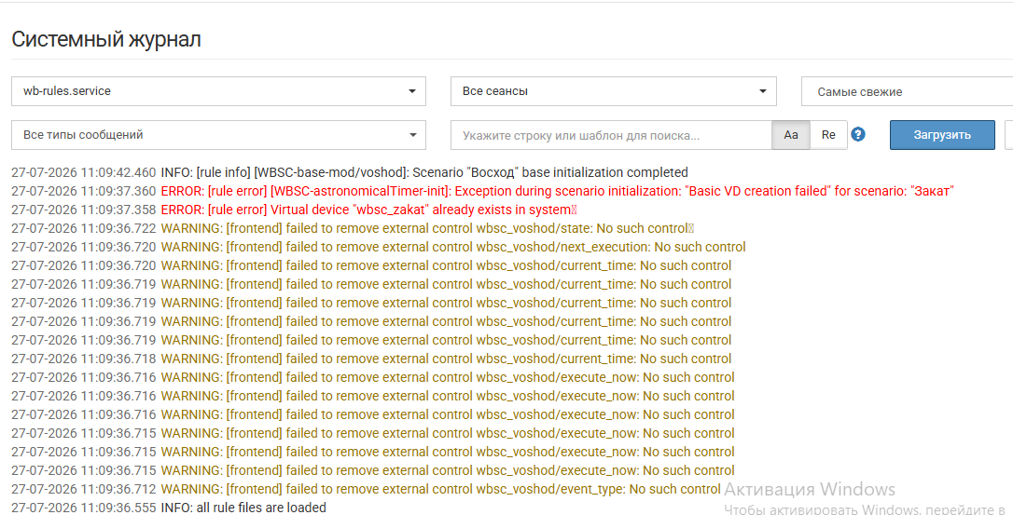Focus the search string input field
Viewport: 1013px width, 515px height.
point(611,136)
